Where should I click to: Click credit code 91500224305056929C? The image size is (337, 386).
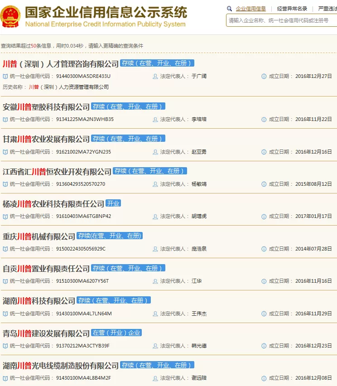(81, 249)
